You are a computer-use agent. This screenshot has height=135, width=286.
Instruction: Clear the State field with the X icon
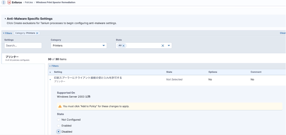[x=163, y=46]
